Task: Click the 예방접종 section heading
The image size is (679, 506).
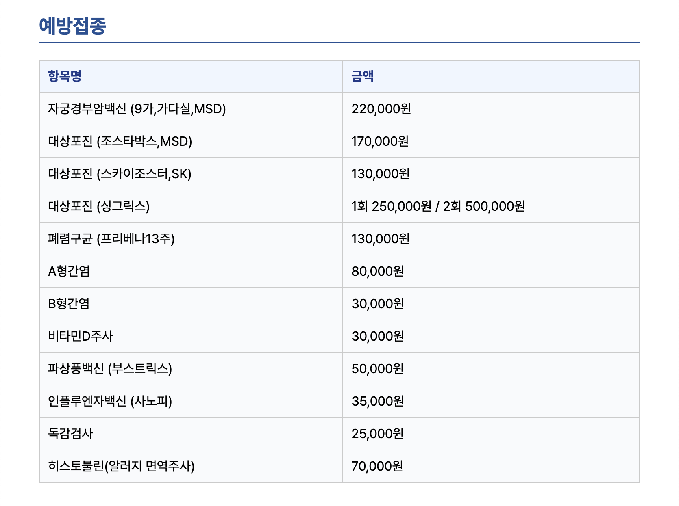Action: click(73, 26)
